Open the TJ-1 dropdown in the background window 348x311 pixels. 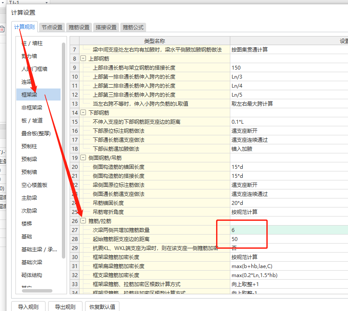click(46, 3)
